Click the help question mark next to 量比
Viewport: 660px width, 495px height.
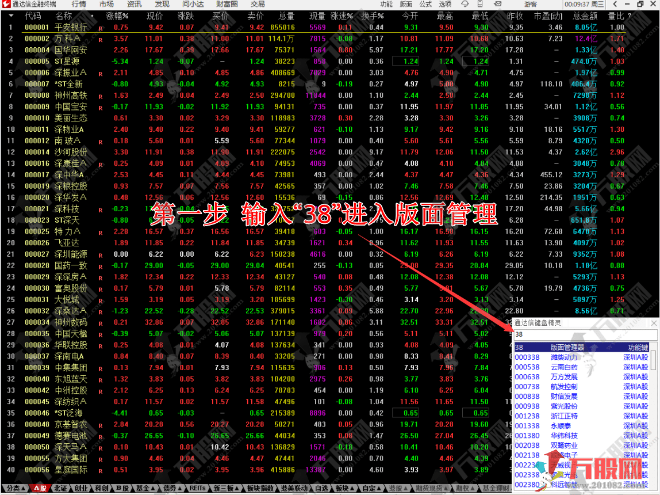coord(630,16)
